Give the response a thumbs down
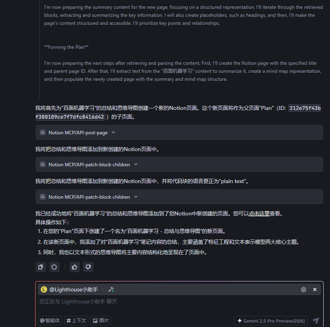The width and height of the screenshot is (330, 327). (x=88, y=267)
